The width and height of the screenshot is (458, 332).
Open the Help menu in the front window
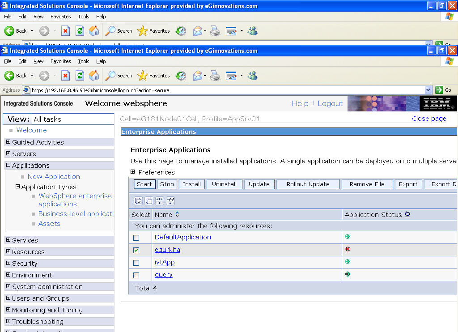tap(101, 61)
